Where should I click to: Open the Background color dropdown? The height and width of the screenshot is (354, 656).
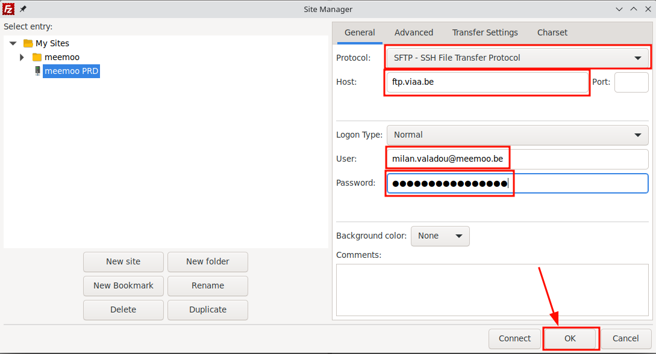pos(440,236)
